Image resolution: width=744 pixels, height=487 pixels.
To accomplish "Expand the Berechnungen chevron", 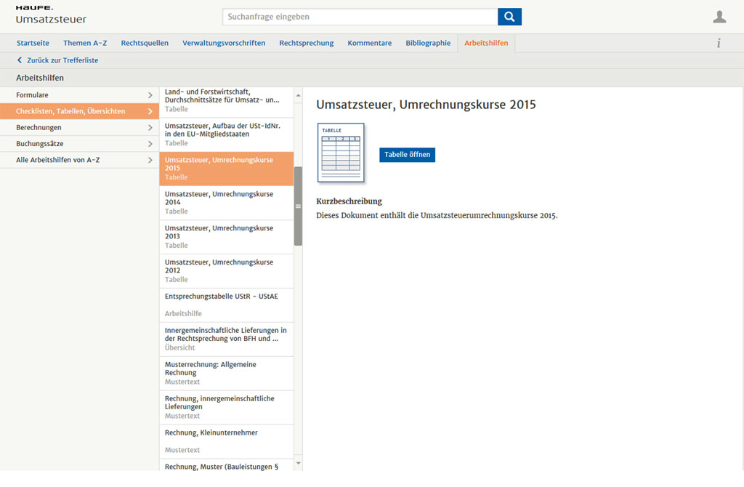I will [x=150, y=127].
